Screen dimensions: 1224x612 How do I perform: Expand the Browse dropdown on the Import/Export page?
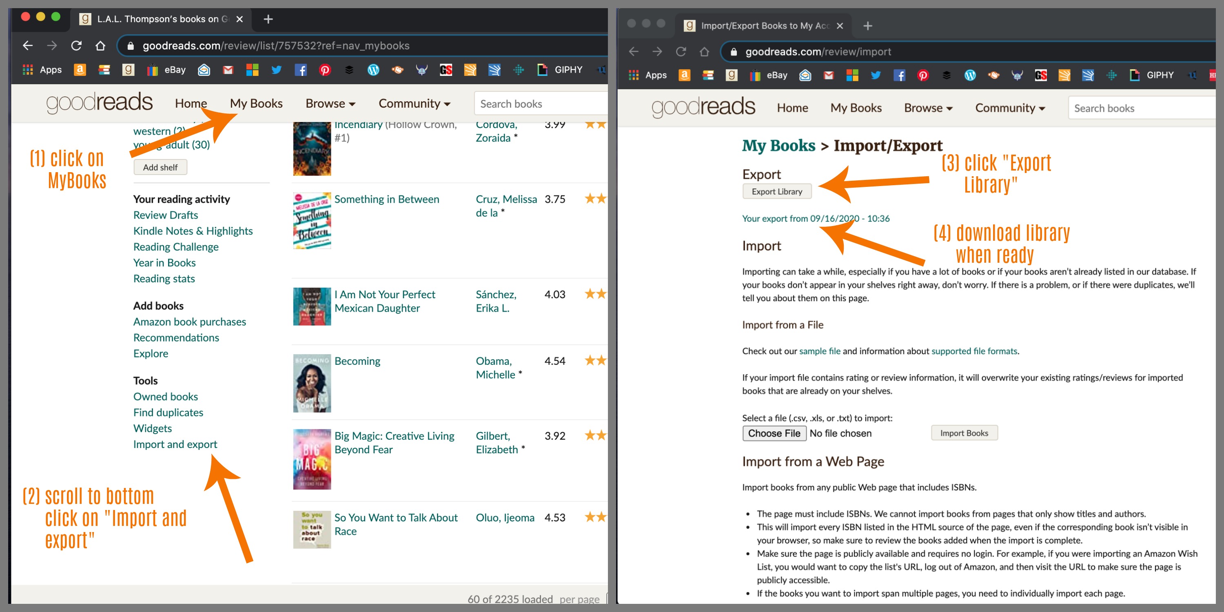(x=929, y=108)
